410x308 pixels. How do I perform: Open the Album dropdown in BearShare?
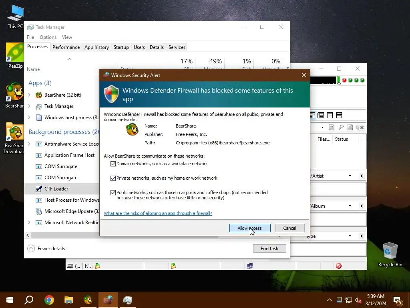tap(350, 206)
